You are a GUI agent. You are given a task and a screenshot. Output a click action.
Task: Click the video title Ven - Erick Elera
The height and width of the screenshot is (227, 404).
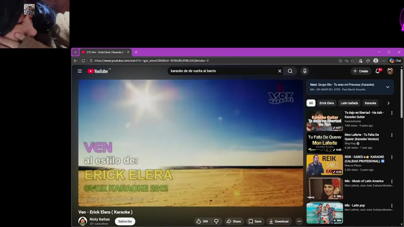pyautogui.click(x=105, y=212)
